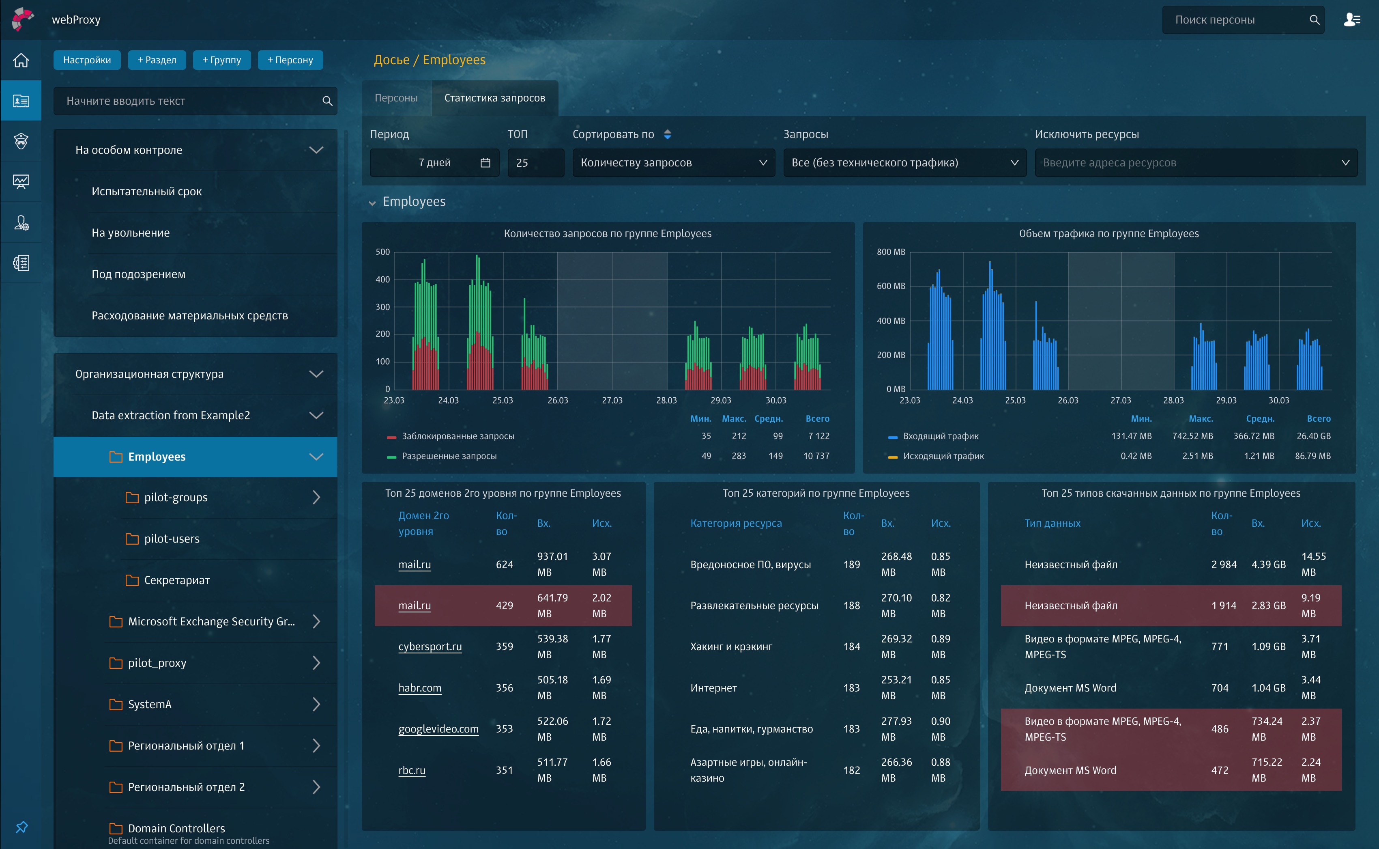1379x849 pixels.
Task: Open the Количеству запросов sort dropdown
Action: pyautogui.click(x=673, y=163)
